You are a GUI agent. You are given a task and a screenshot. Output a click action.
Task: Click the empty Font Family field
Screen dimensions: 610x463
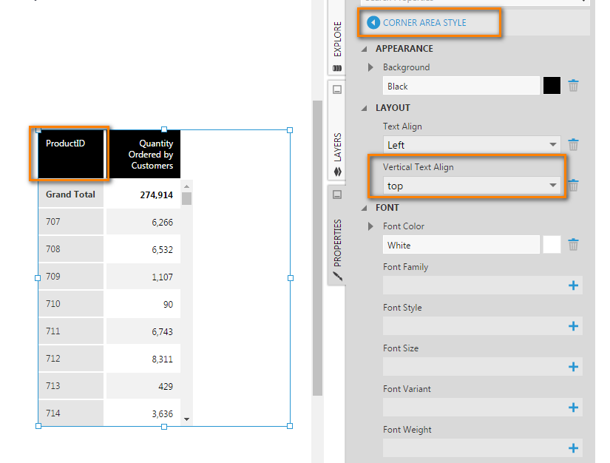(x=475, y=285)
